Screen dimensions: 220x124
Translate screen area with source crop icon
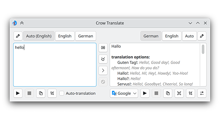tap(52, 93)
